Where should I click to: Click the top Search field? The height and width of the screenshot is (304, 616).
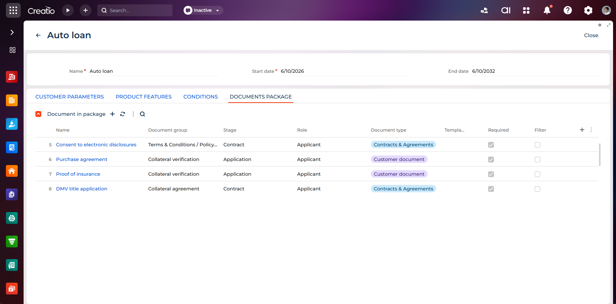click(x=135, y=10)
